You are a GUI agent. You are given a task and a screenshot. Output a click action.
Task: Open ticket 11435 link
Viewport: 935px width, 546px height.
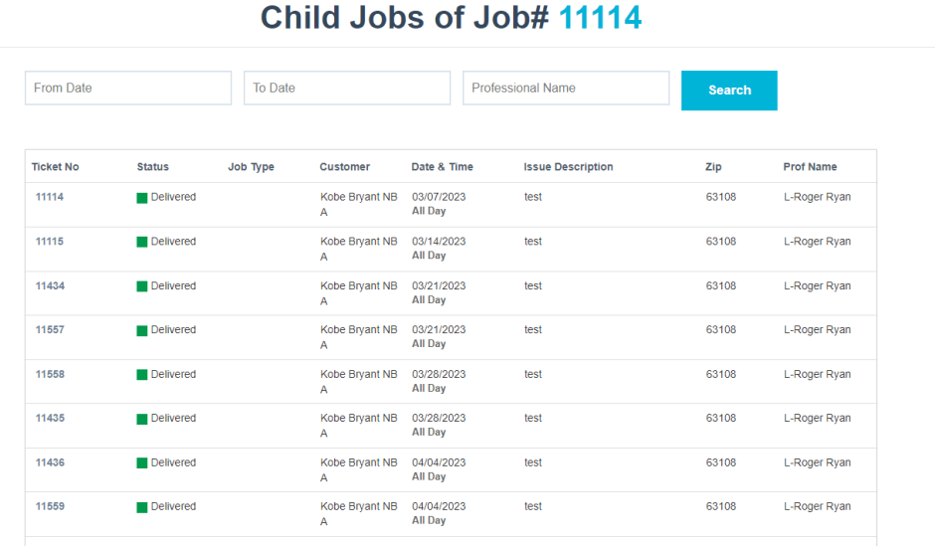coord(50,419)
